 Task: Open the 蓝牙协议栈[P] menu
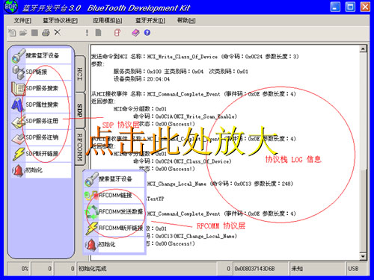pos(60,21)
